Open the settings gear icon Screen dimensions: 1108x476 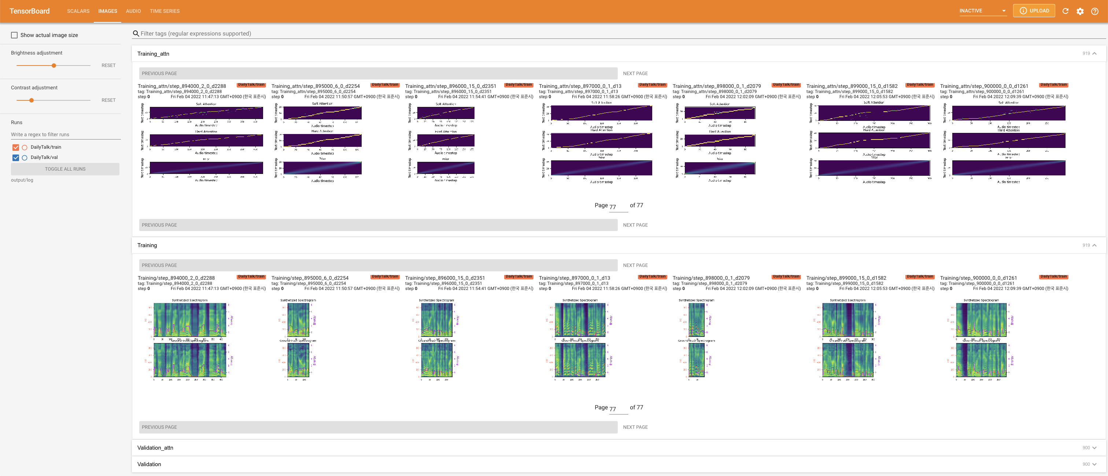[x=1080, y=11]
